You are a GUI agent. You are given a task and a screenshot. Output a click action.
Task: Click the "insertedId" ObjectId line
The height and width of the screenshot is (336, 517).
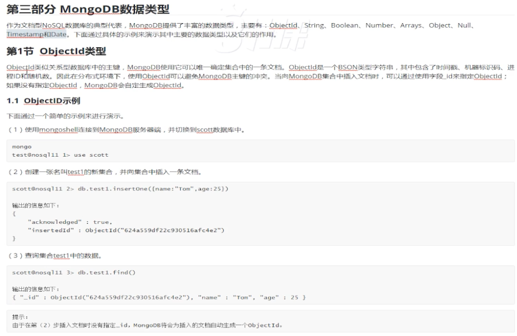point(126,230)
